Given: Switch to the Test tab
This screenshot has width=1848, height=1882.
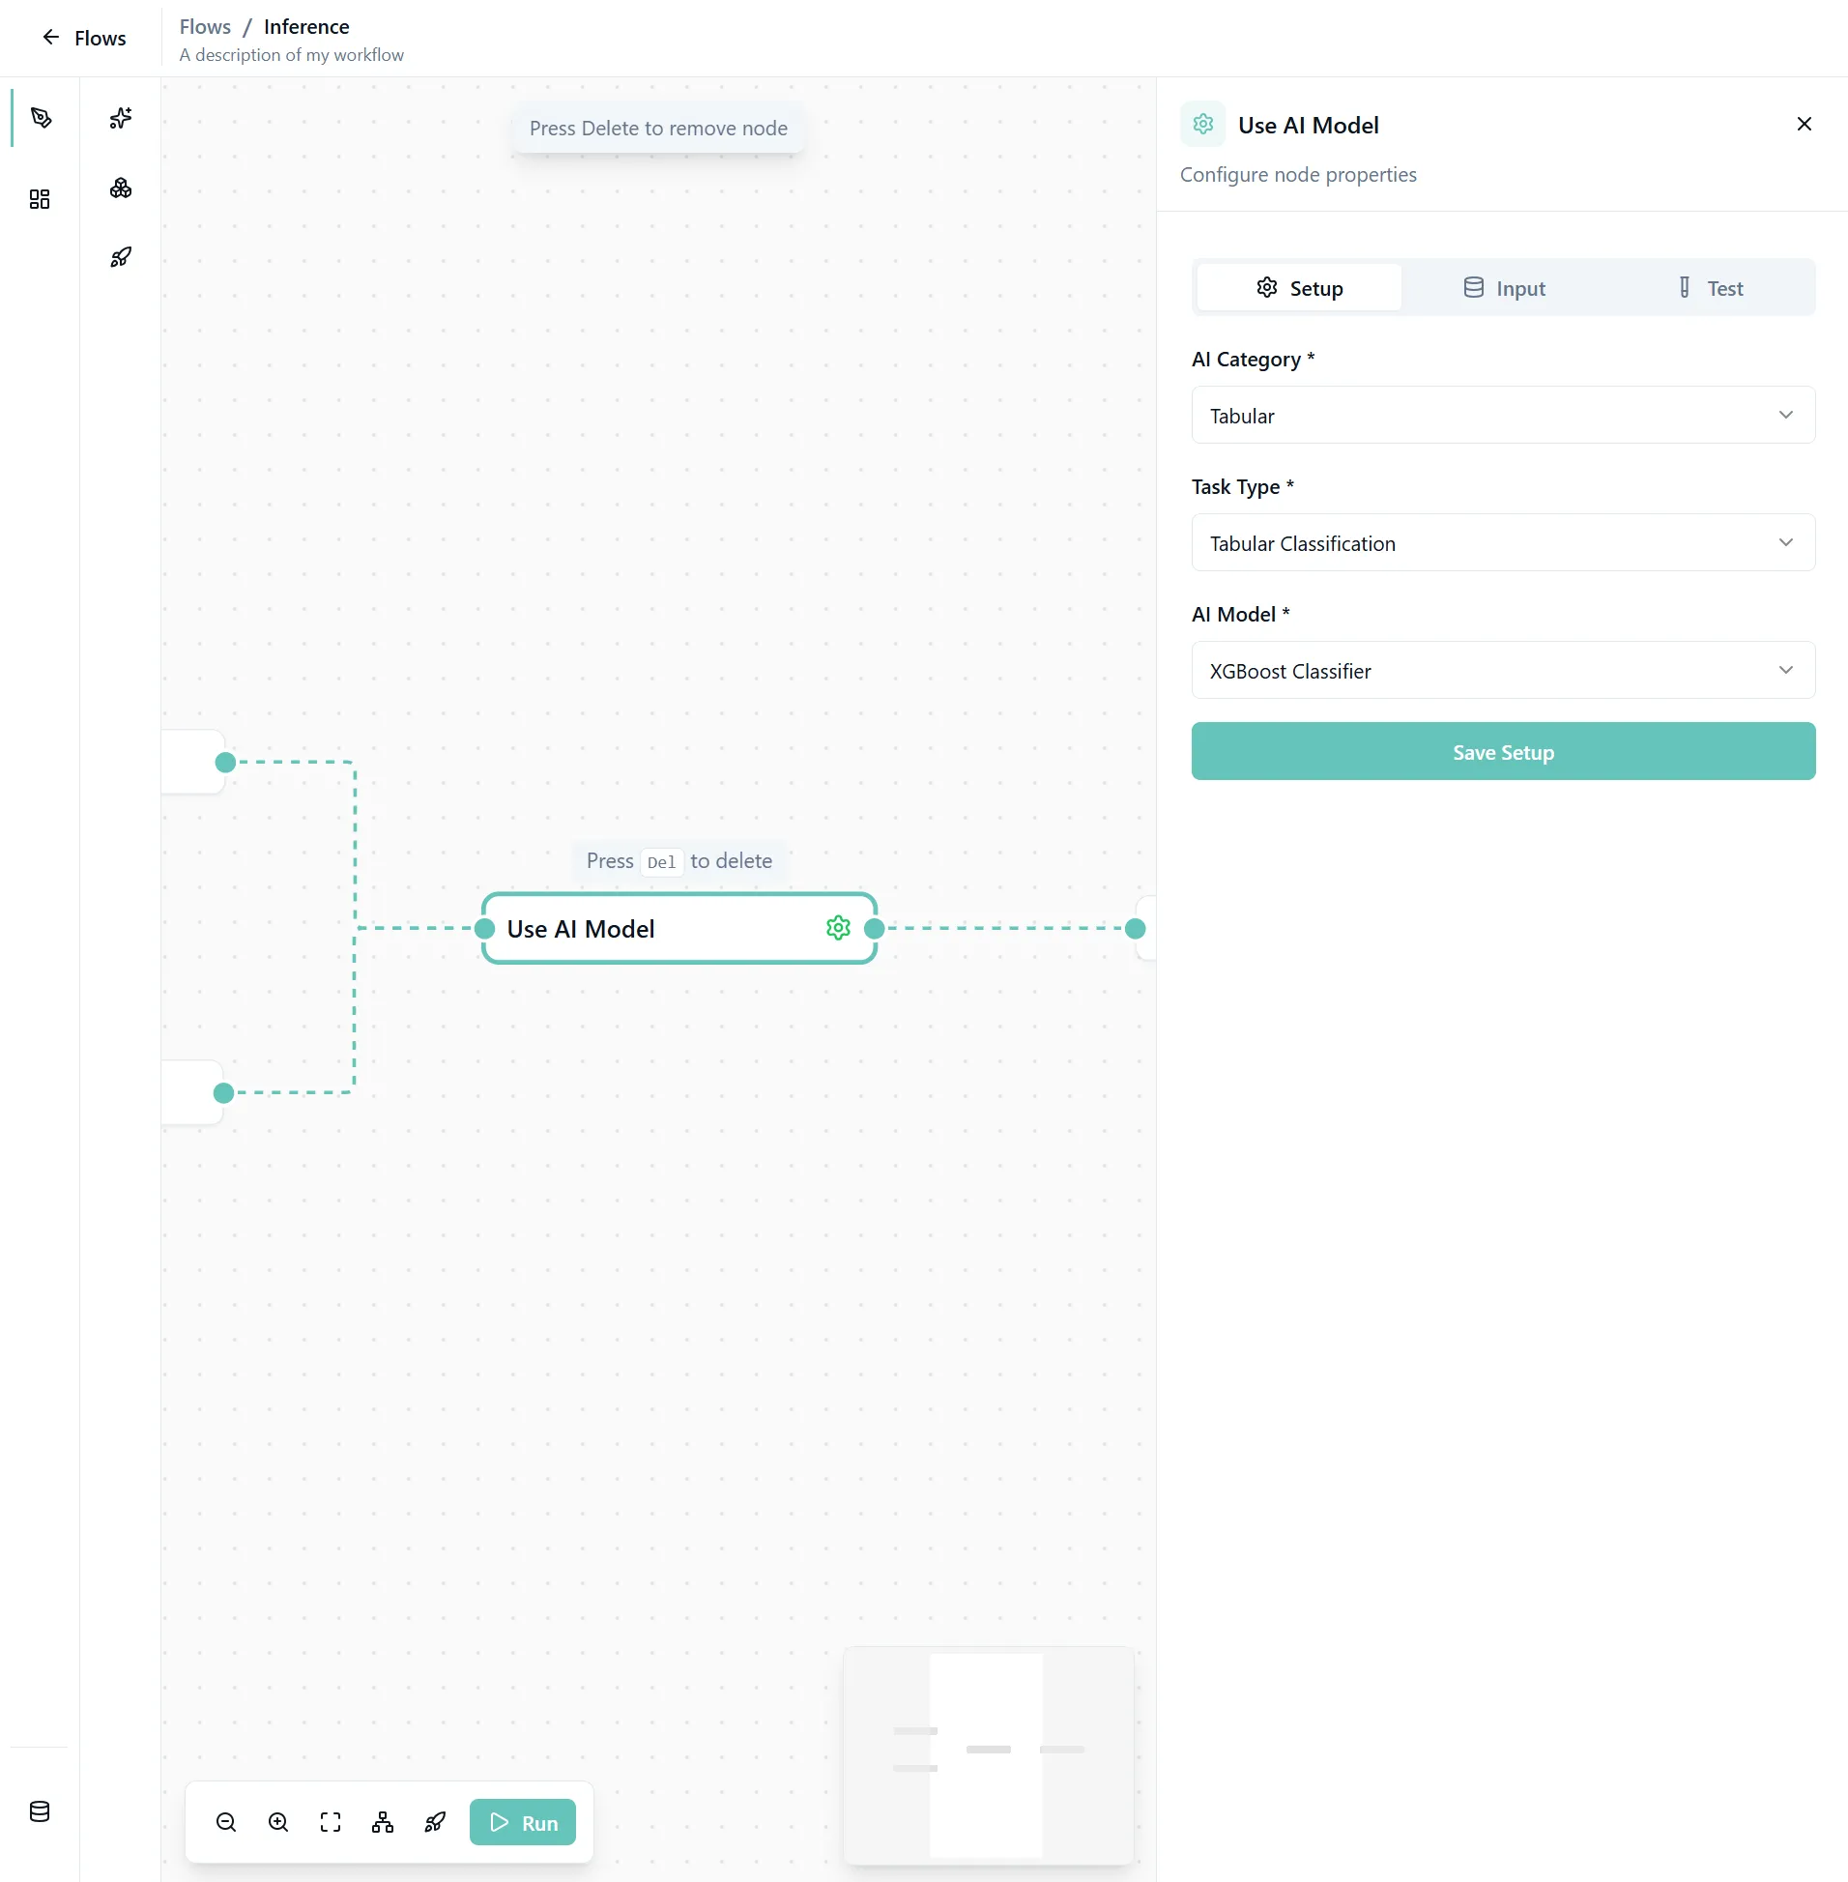Looking at the screenshot, I should 1710,288.
